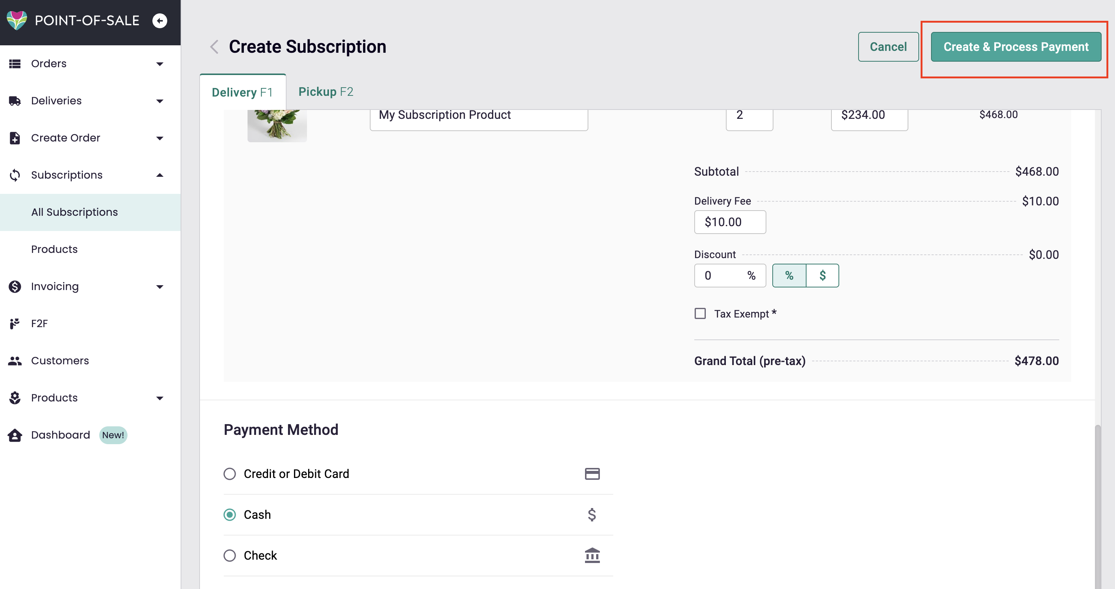Viewport: 1115px width, 589px height.
Task: Open All Subscriptions in sidebar
Action: click(x=90, y=212)
